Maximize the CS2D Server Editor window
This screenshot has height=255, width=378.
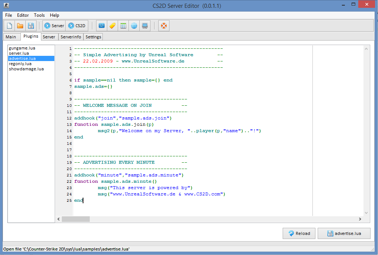pyautogui.click(x=353, y=4)
